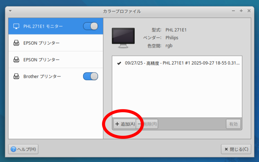Minimize the カラープロファイル window
This screenshot has width=259, height=162.
point(233,11)
